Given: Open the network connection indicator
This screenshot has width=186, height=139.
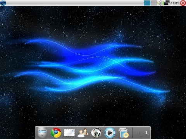Looking at the screenshot, I should tap(167, 3).
